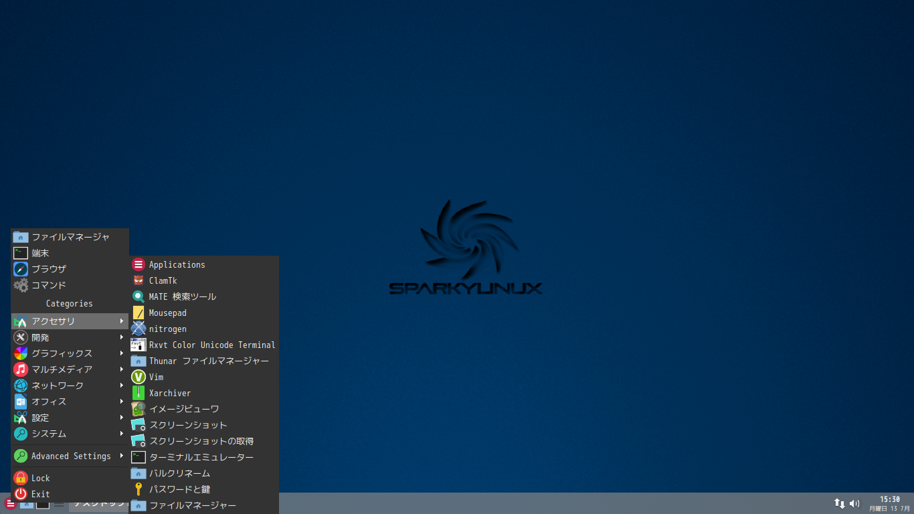This screenshot has width=914, height=514.
Task: Expand the マルチメディア category
Action: click(70, 369)
